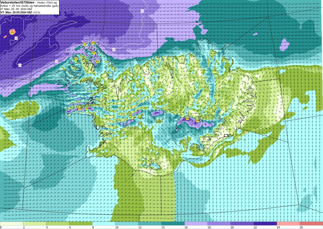Pick the 20–22 m/s violet legend swatch
323x229 pixels.
[242, 224]
